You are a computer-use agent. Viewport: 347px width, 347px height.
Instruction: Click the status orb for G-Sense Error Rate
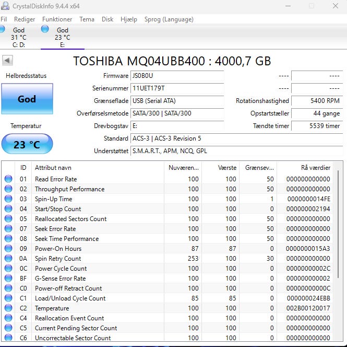[x=8, y=278]
